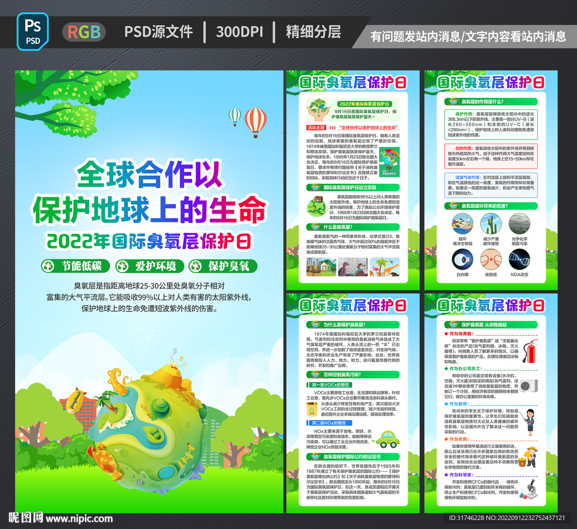Click the red fire extinguisher icon
Viewport: 577px width, 529px height.
[x=530, y=352]
